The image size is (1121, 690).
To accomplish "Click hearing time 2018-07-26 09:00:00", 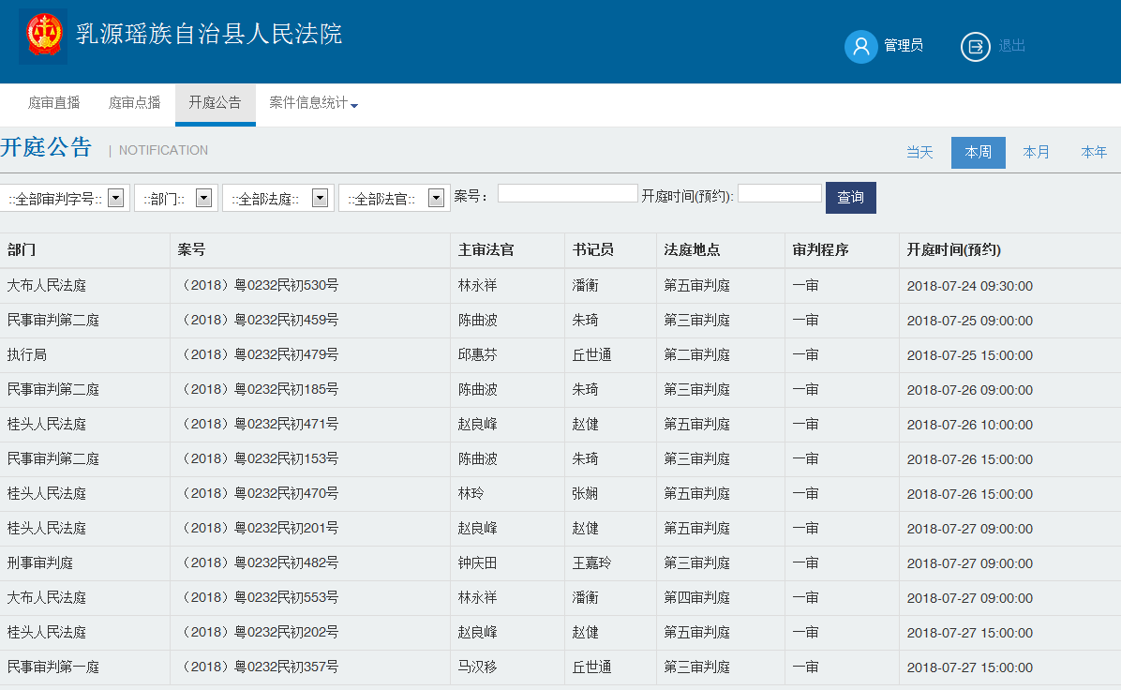I will 970,390.
